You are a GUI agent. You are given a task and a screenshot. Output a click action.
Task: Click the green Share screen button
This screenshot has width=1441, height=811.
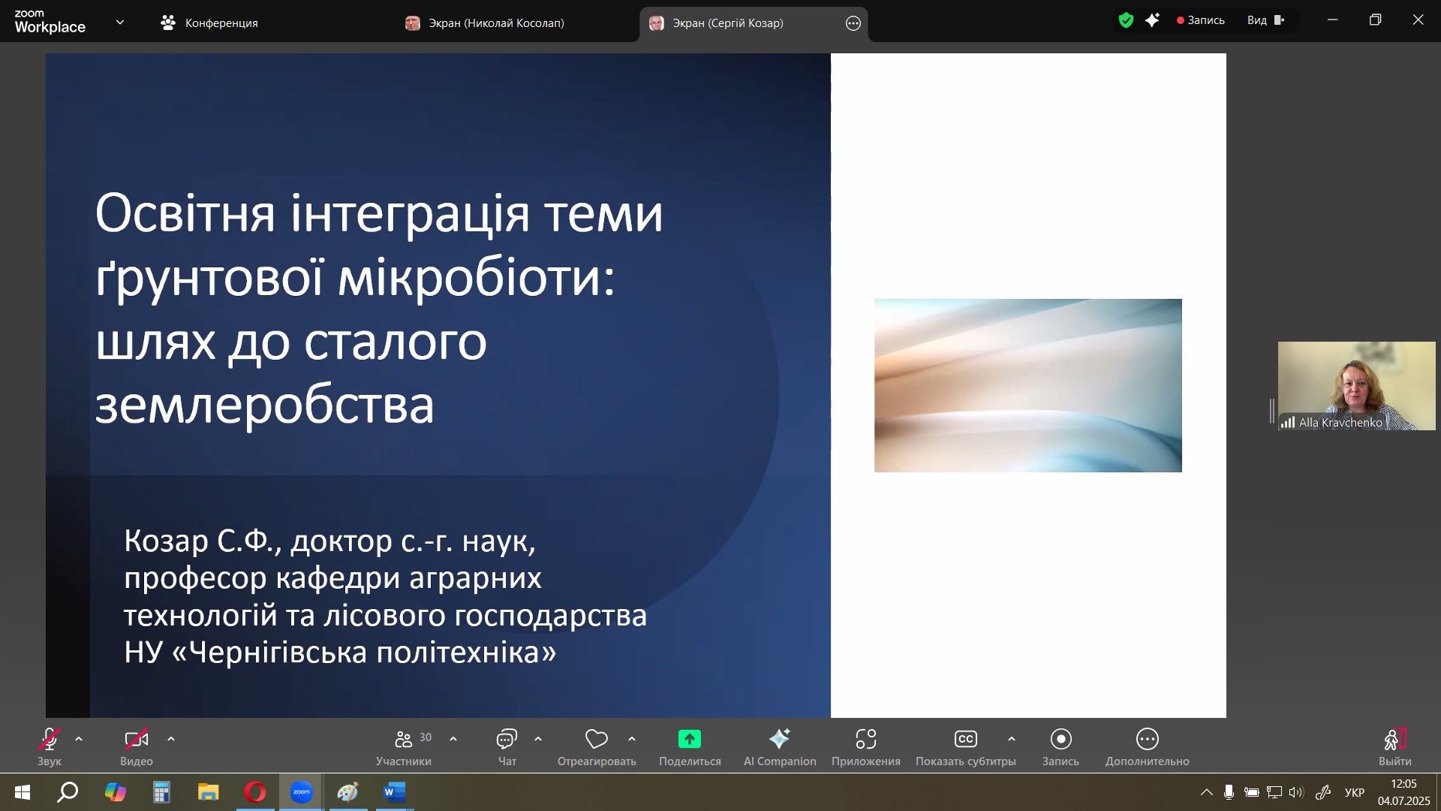(689, 740)
